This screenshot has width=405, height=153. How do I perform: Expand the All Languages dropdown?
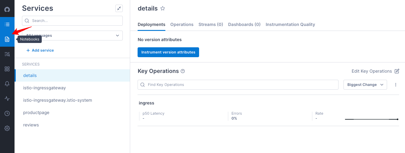point(72,36)
